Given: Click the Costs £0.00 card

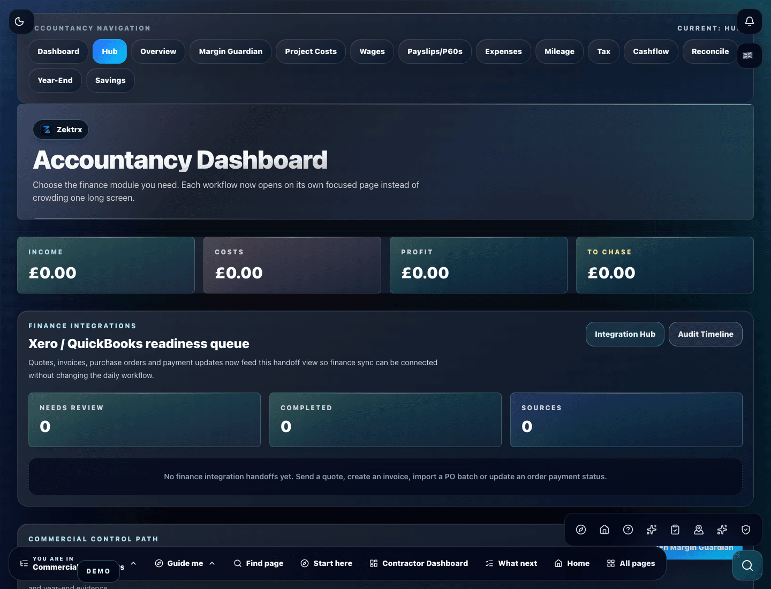Looking at the screenshot, I should (292, 265).
